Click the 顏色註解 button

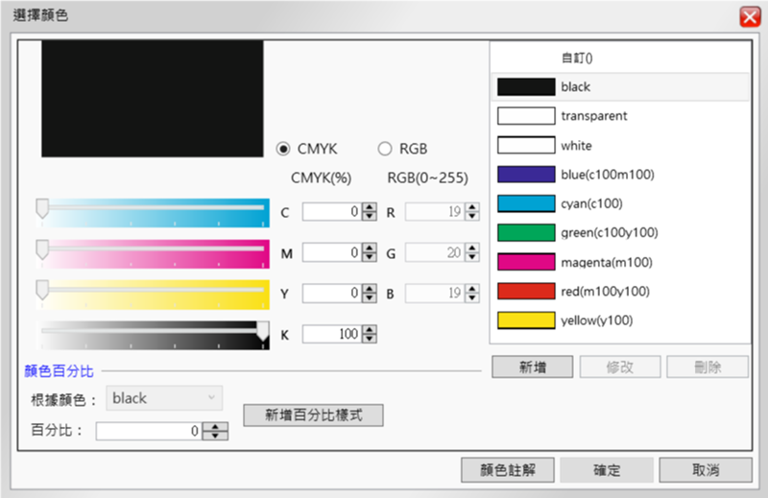pos(508,470)
